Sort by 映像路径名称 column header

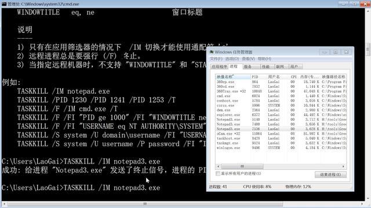(334, 77)
